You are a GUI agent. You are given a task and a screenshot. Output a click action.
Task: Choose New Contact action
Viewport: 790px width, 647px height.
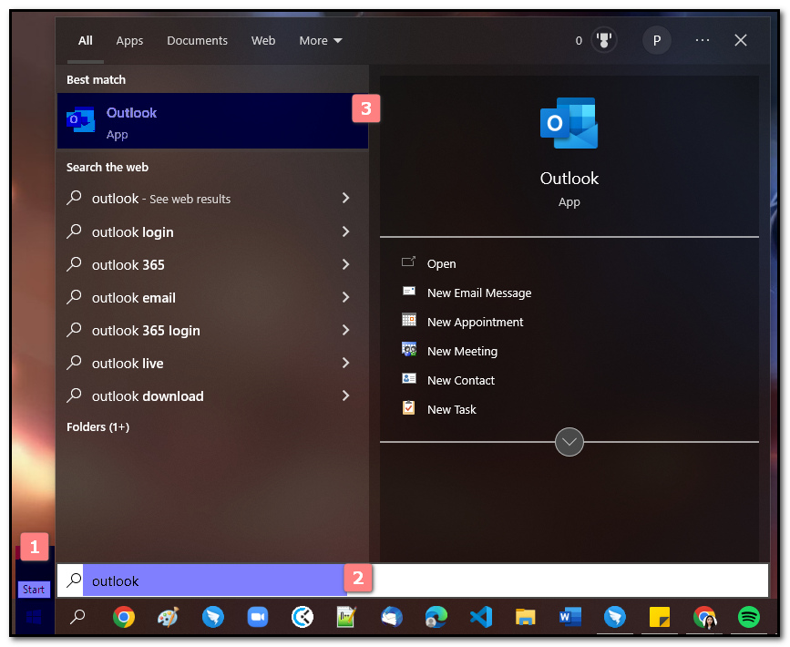coord(460,380)
